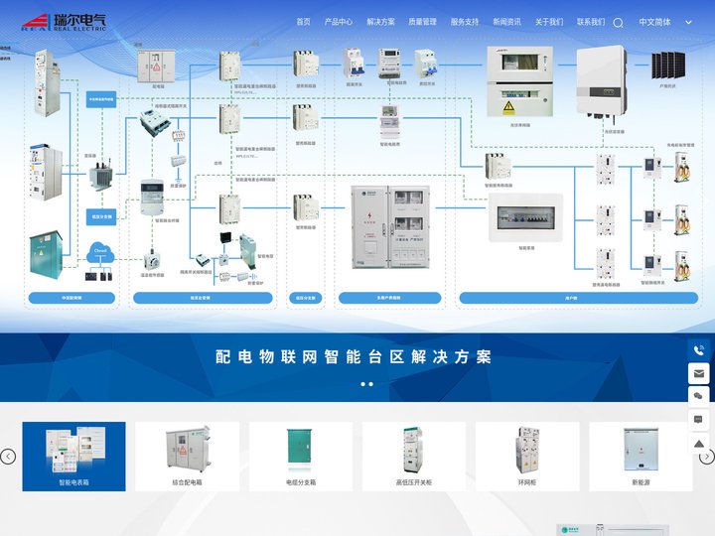Click the phone contact icon
The height and width of the screenshot is (536, 715).
pos(698,350)
